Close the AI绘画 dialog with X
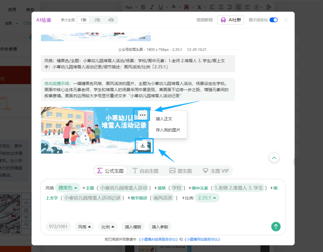This screenshot has height=252, width=323. pyautogui.click(x=286, y=20)
